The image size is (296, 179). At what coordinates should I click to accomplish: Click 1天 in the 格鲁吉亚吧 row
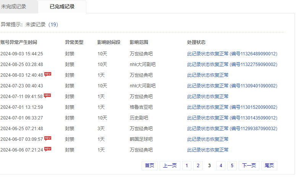(101, 107)
